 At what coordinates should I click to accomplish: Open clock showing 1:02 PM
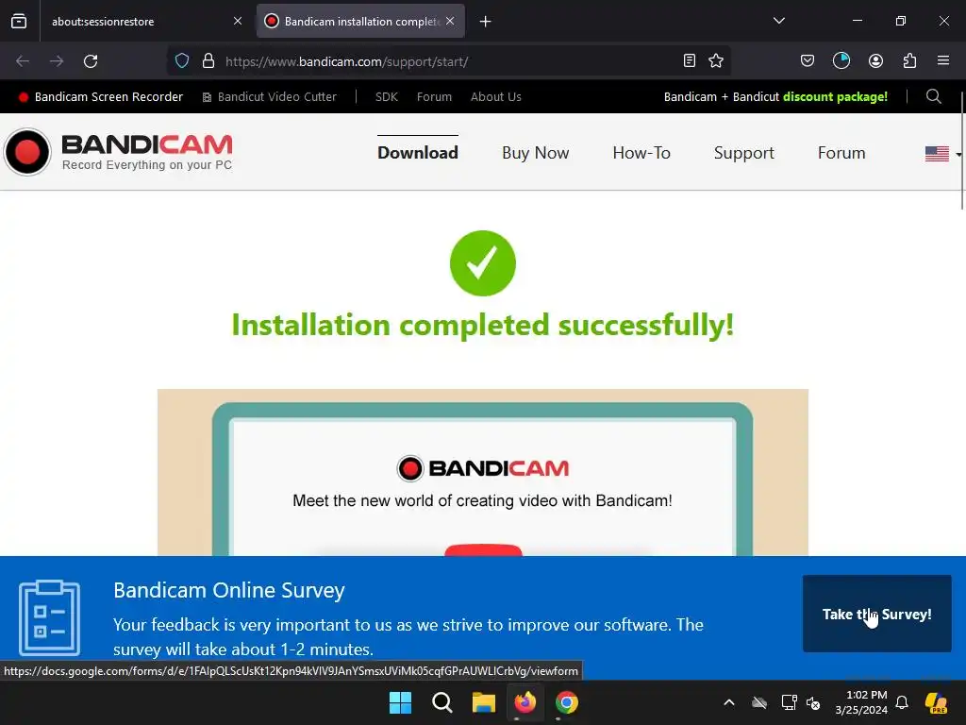(x=861, y=702)
